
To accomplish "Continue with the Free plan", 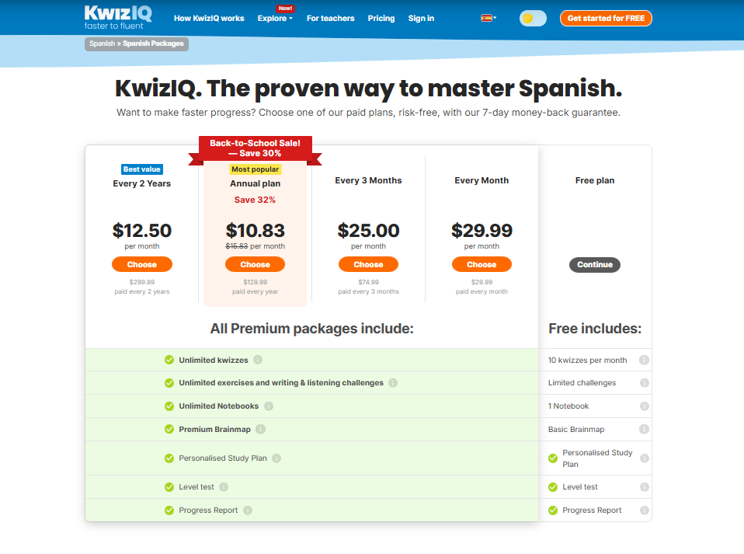I will point(595,264).
